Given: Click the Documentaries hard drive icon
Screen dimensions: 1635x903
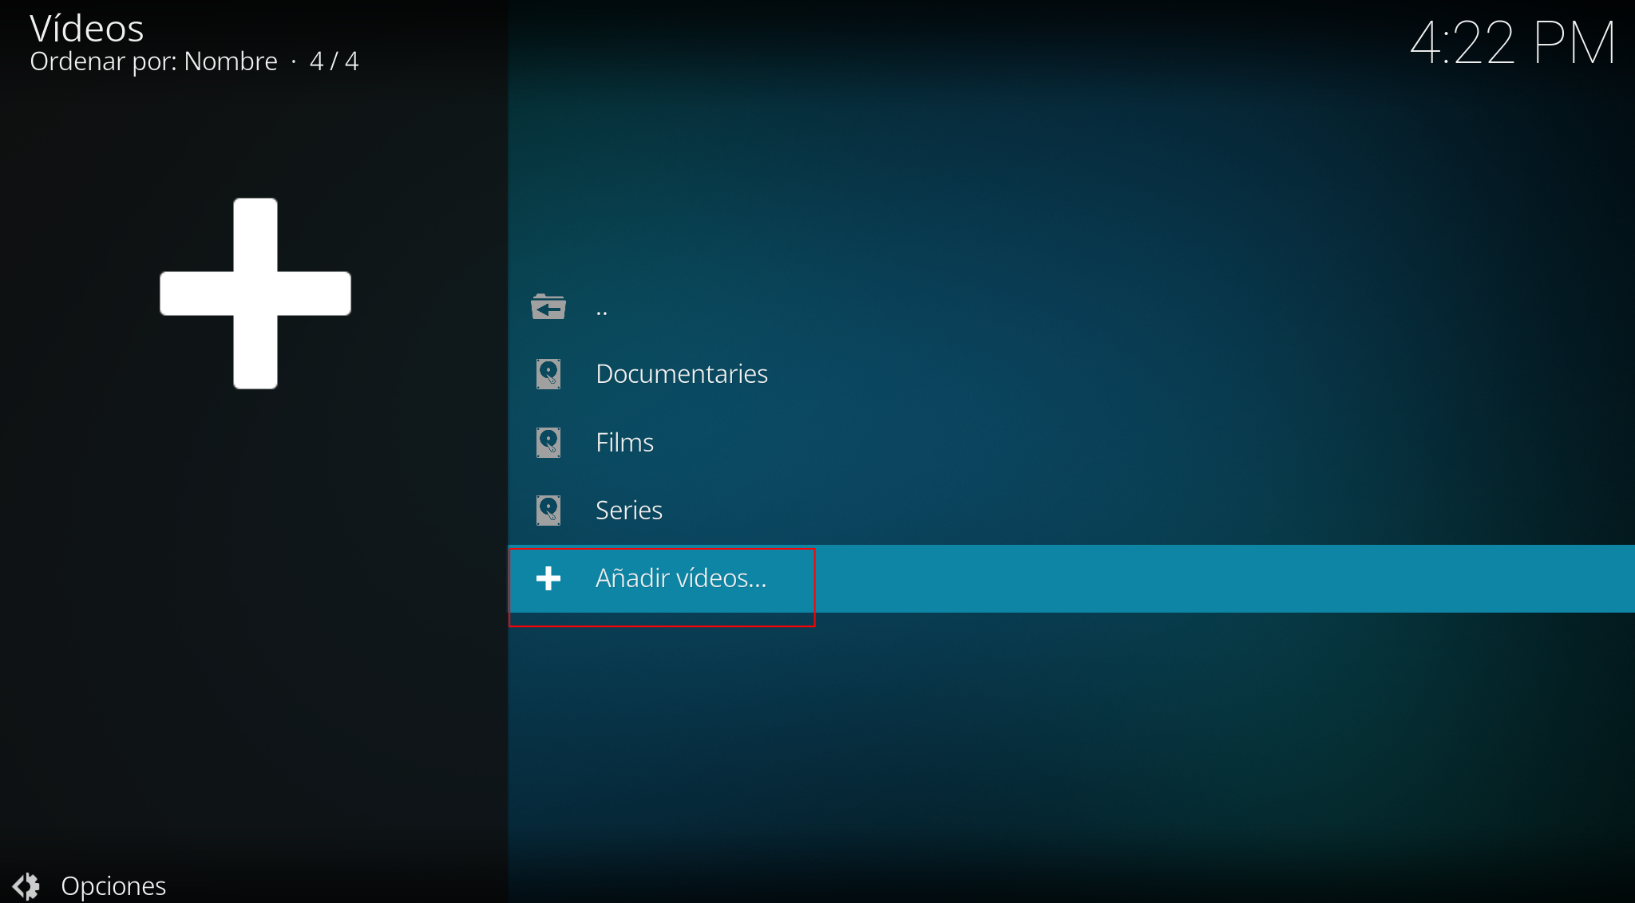Looking at the screenshot, I should tap(548, 374).
